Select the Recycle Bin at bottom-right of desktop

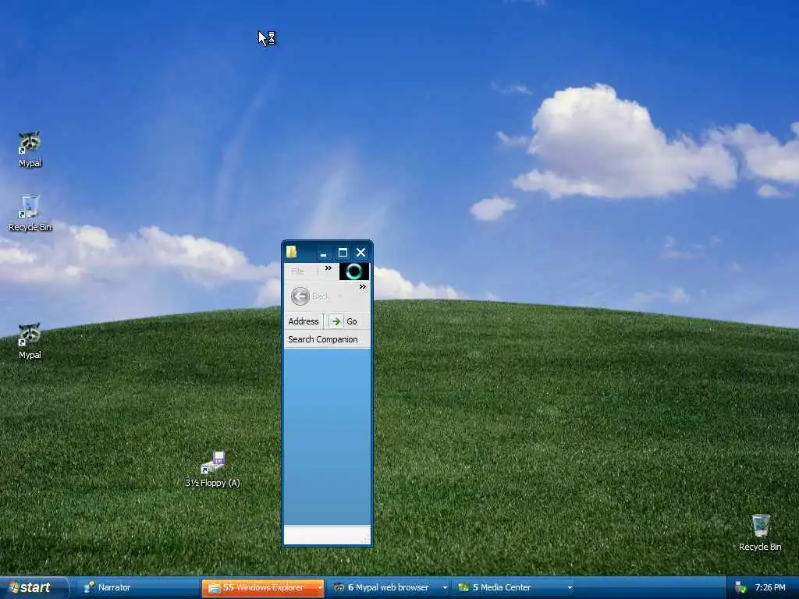coord(760,533)
